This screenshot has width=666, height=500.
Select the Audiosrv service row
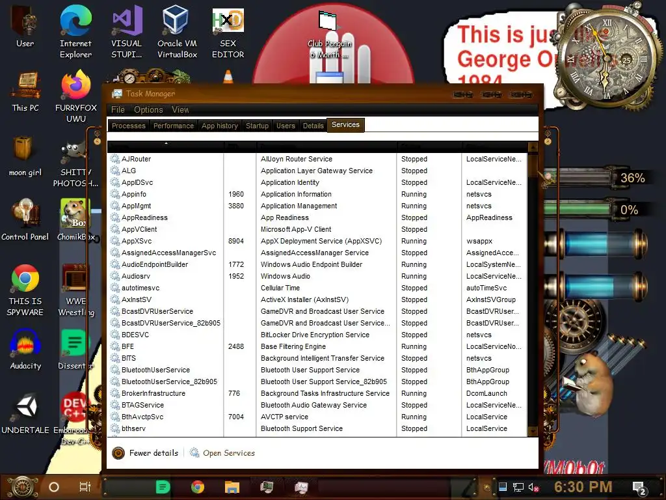click(317, 276)
